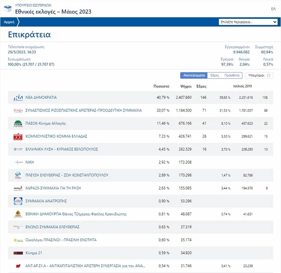The height and width of the screenshot is (273, 281).
Task: Open ΚΟΜΜΟΥΝΙΣΤΙΚΟ ΚΟΜΜΑ ΕΛΛΑΔΑΣ party link
Action: click(57, 136)
